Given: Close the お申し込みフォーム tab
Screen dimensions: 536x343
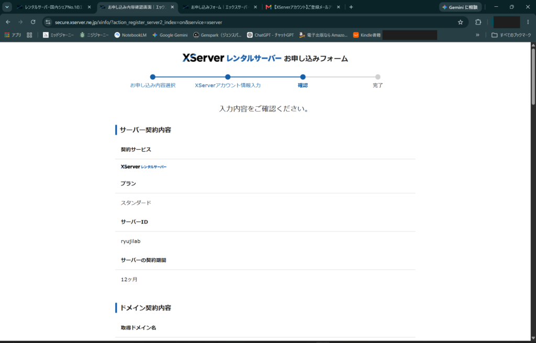Looking at the screenshot, I should (255, 7).
